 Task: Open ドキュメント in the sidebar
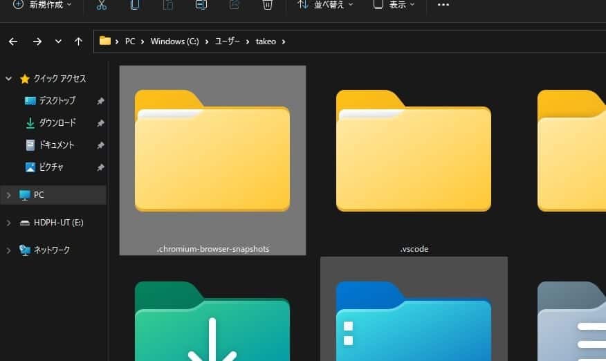pyautogui.click(x=56, y=145)
